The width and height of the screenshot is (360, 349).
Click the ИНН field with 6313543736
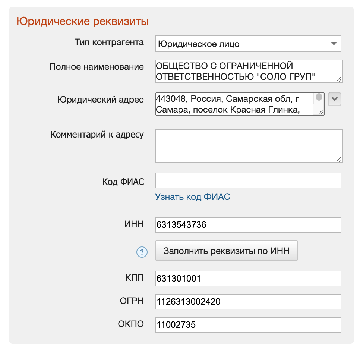(248, 225)
